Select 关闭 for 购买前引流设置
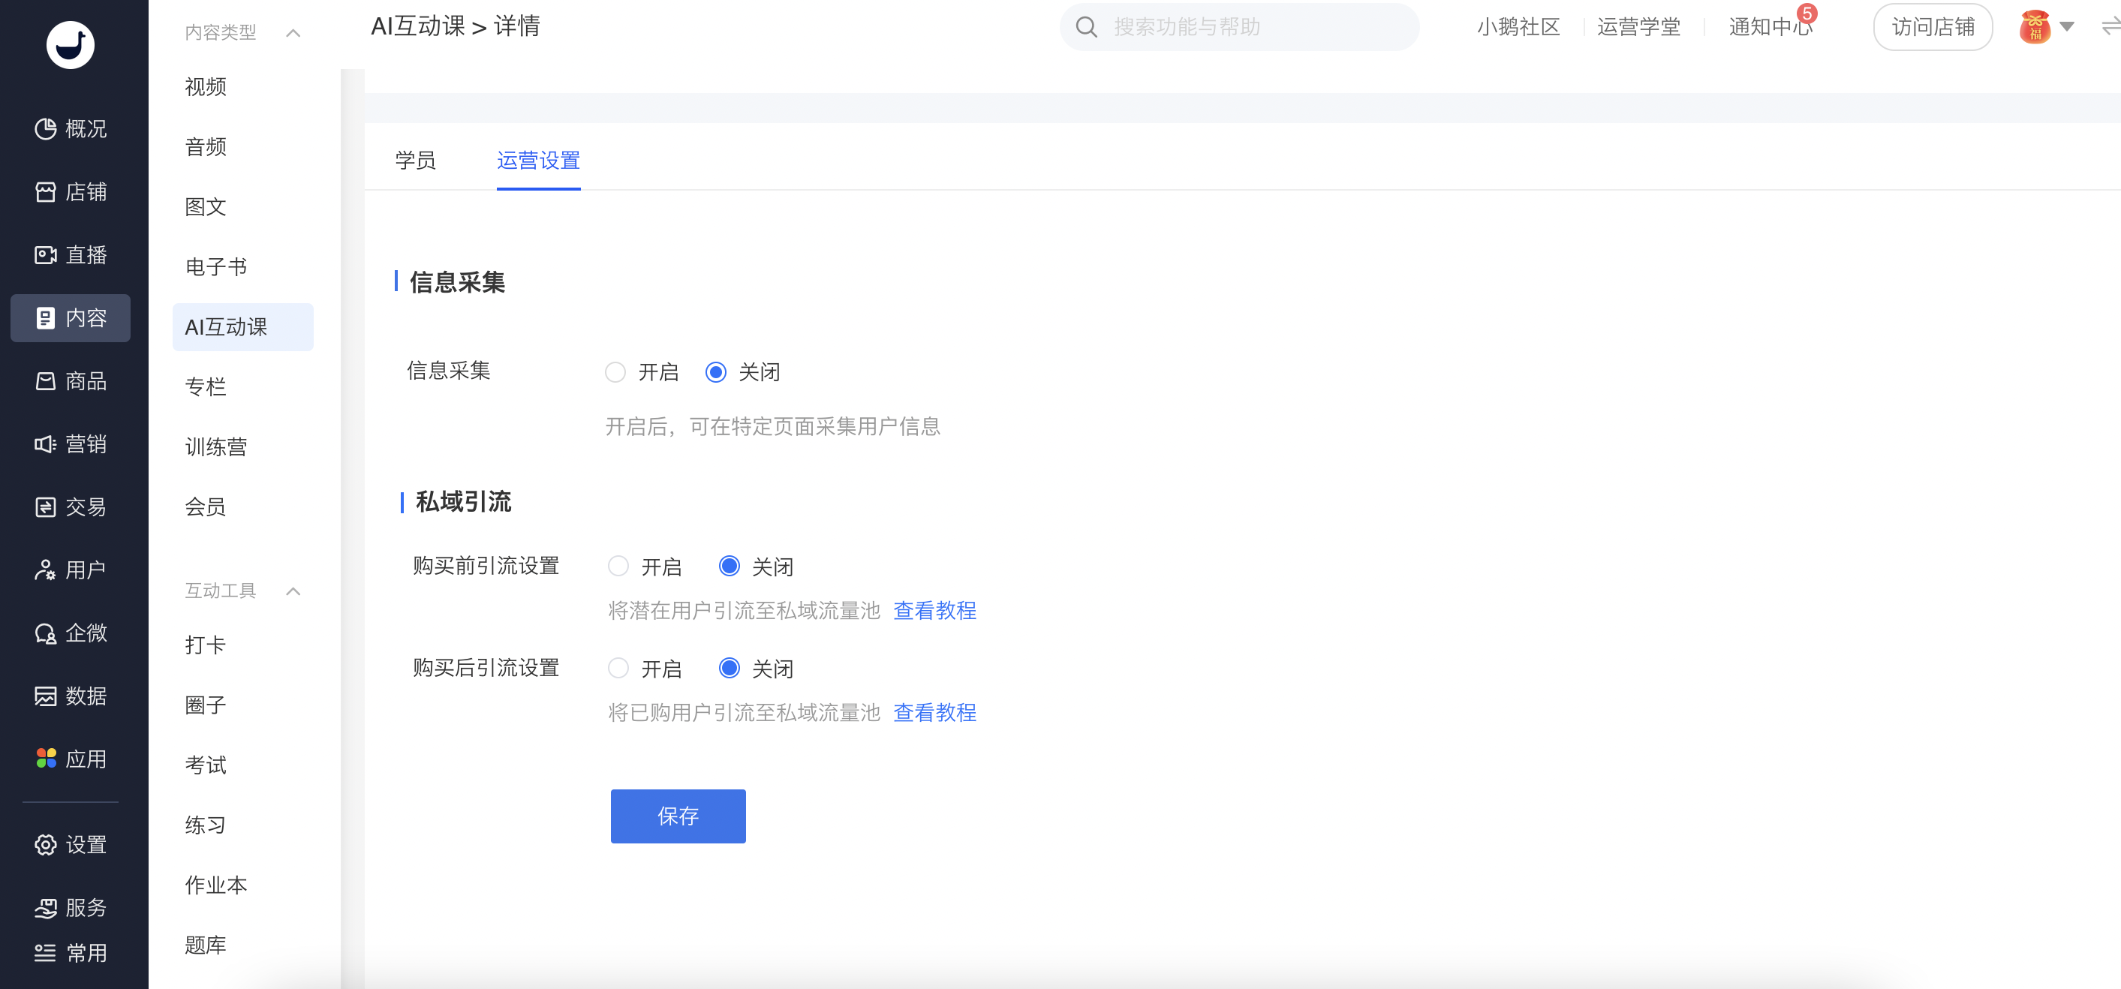The width and height of the screenshot is (2121, 989). [x=729, y=567]
